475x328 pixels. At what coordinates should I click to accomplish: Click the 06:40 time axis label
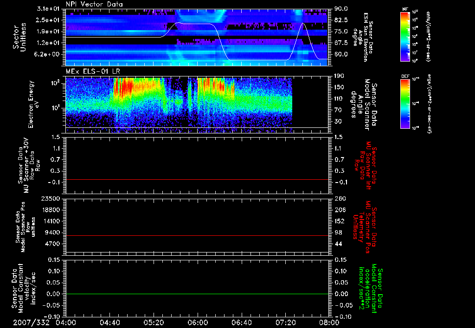[241, 322]
